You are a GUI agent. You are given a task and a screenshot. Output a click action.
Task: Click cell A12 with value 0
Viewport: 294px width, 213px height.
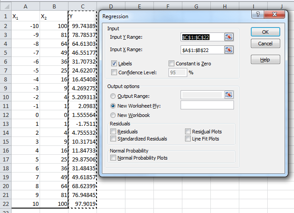pyautogui.click(x=25, y=115)
